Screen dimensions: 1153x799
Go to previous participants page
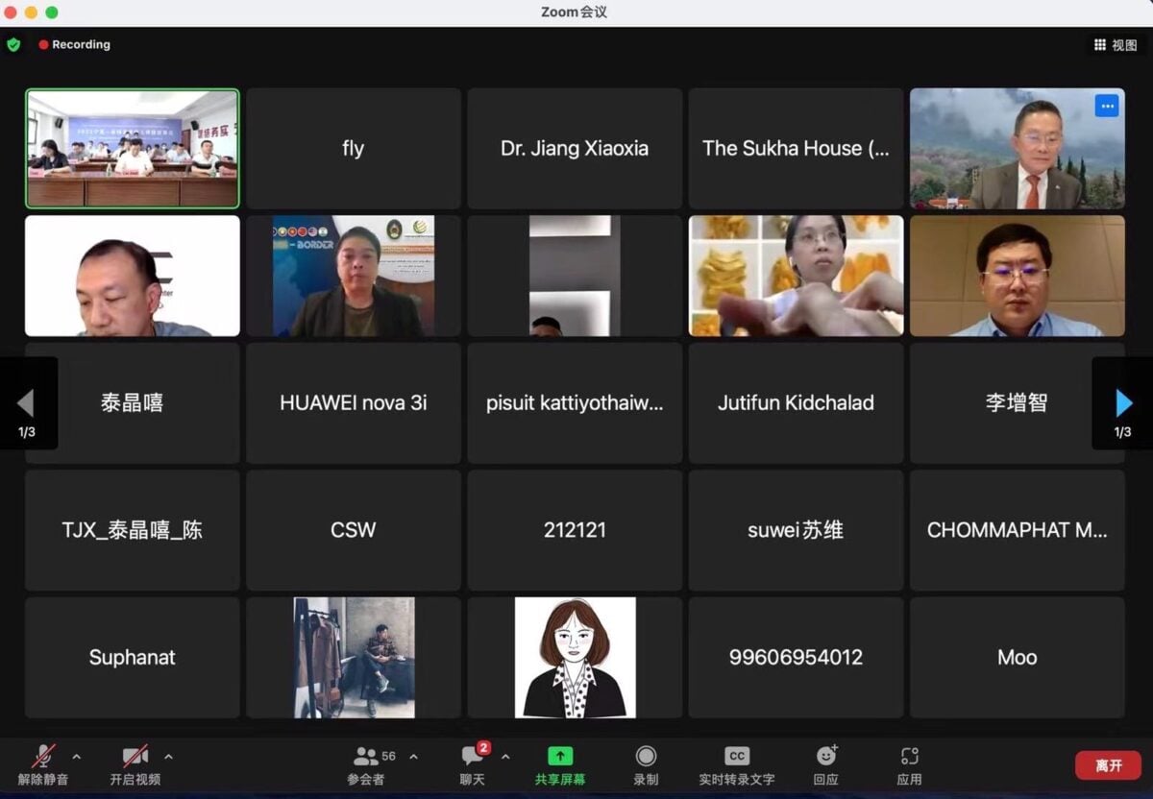[26, 403]
